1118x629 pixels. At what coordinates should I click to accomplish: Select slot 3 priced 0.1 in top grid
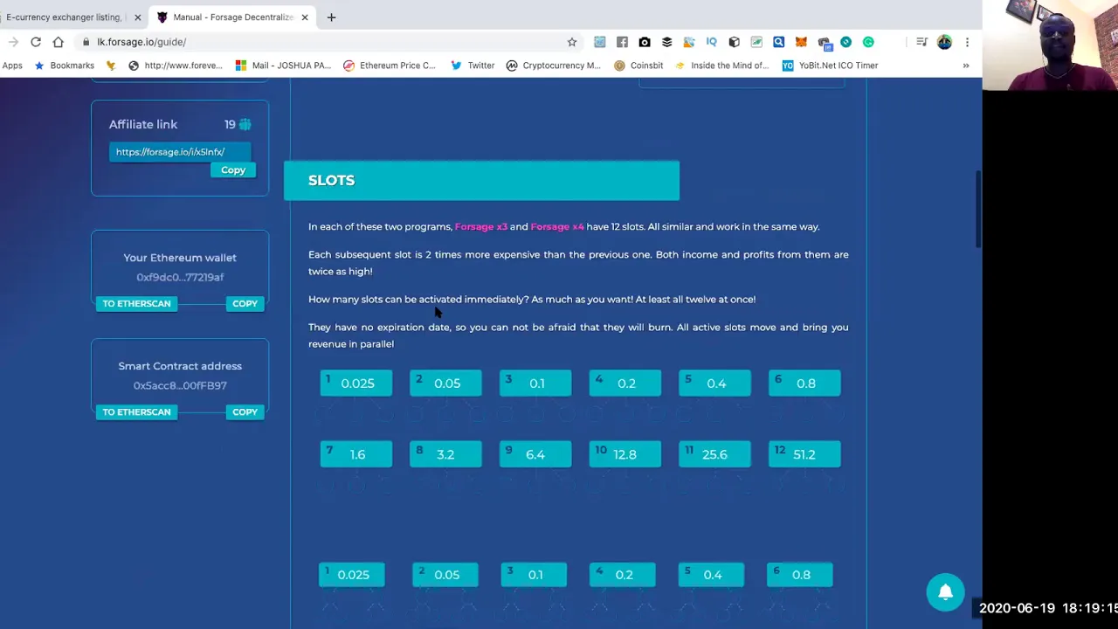(x=535, y=383)
